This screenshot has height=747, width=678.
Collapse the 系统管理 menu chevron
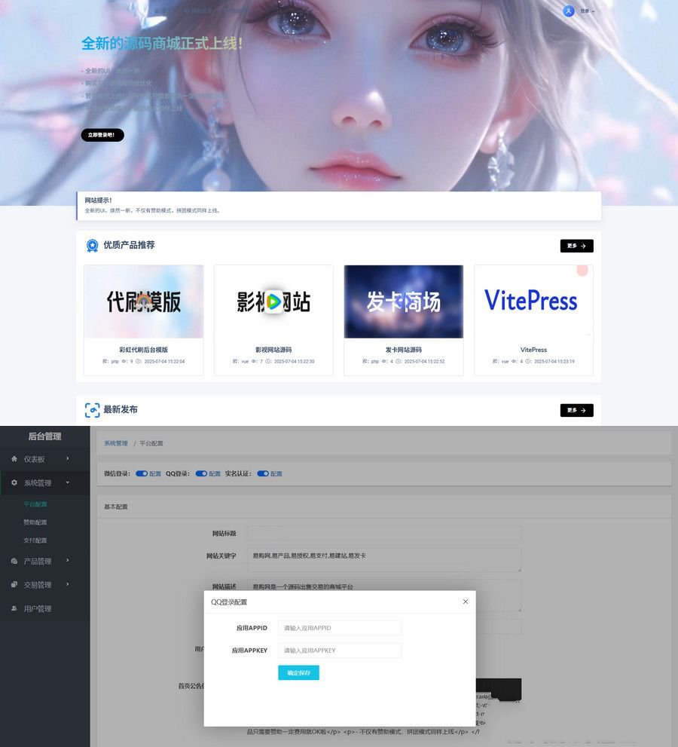pyautogui.click(x=67, y=482)
